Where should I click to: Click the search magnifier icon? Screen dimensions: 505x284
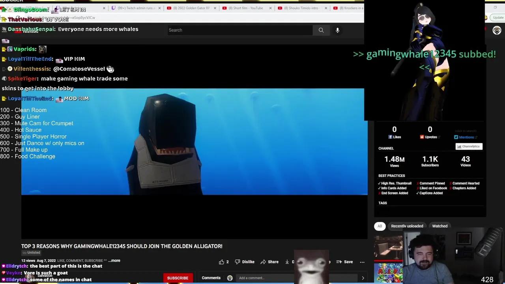(x=321, y=30)
